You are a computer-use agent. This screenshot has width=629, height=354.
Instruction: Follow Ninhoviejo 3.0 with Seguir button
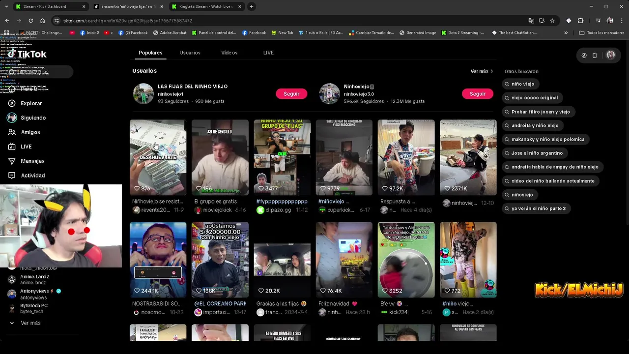point(477,94)
